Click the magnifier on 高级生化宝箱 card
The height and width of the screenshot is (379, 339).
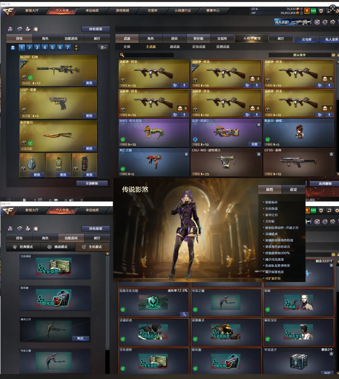coord(184,314)
